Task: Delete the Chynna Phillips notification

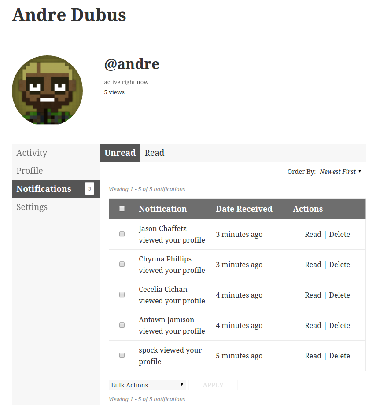Action: click(x=339, y=265)
